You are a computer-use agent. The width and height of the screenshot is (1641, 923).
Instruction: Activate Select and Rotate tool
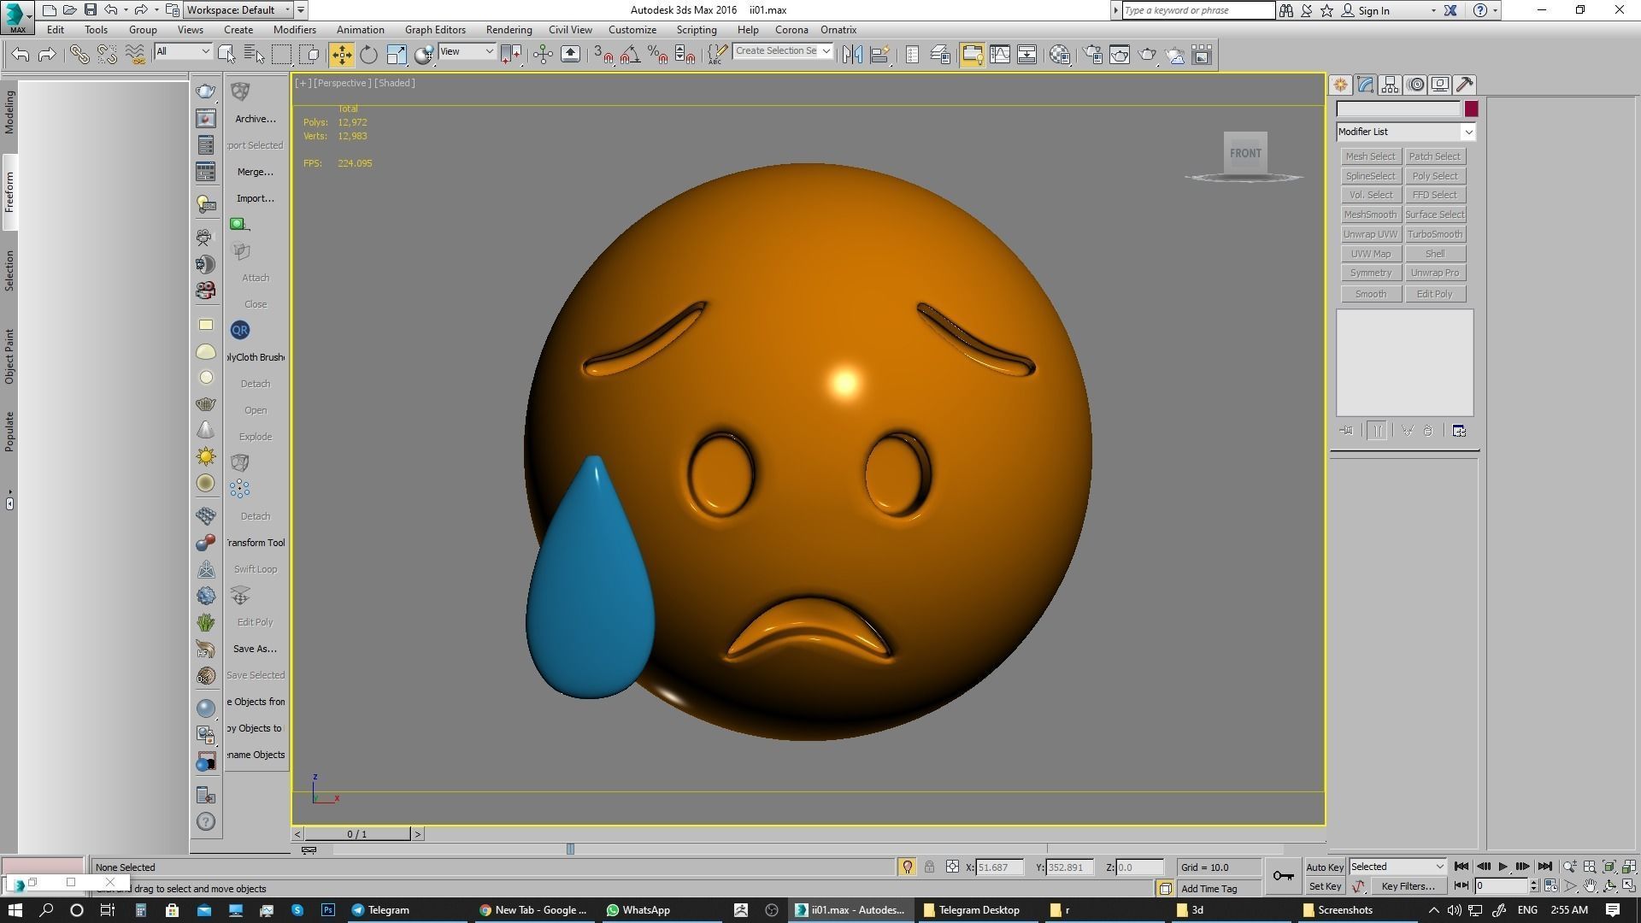point(368,55)
